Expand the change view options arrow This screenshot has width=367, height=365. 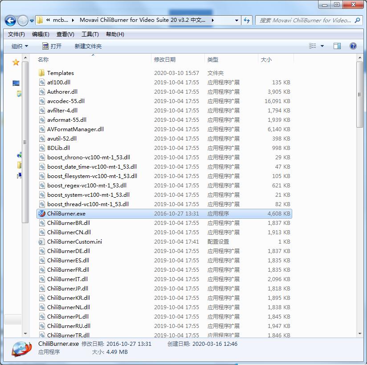pyautogui.click(x=322, y=46)
